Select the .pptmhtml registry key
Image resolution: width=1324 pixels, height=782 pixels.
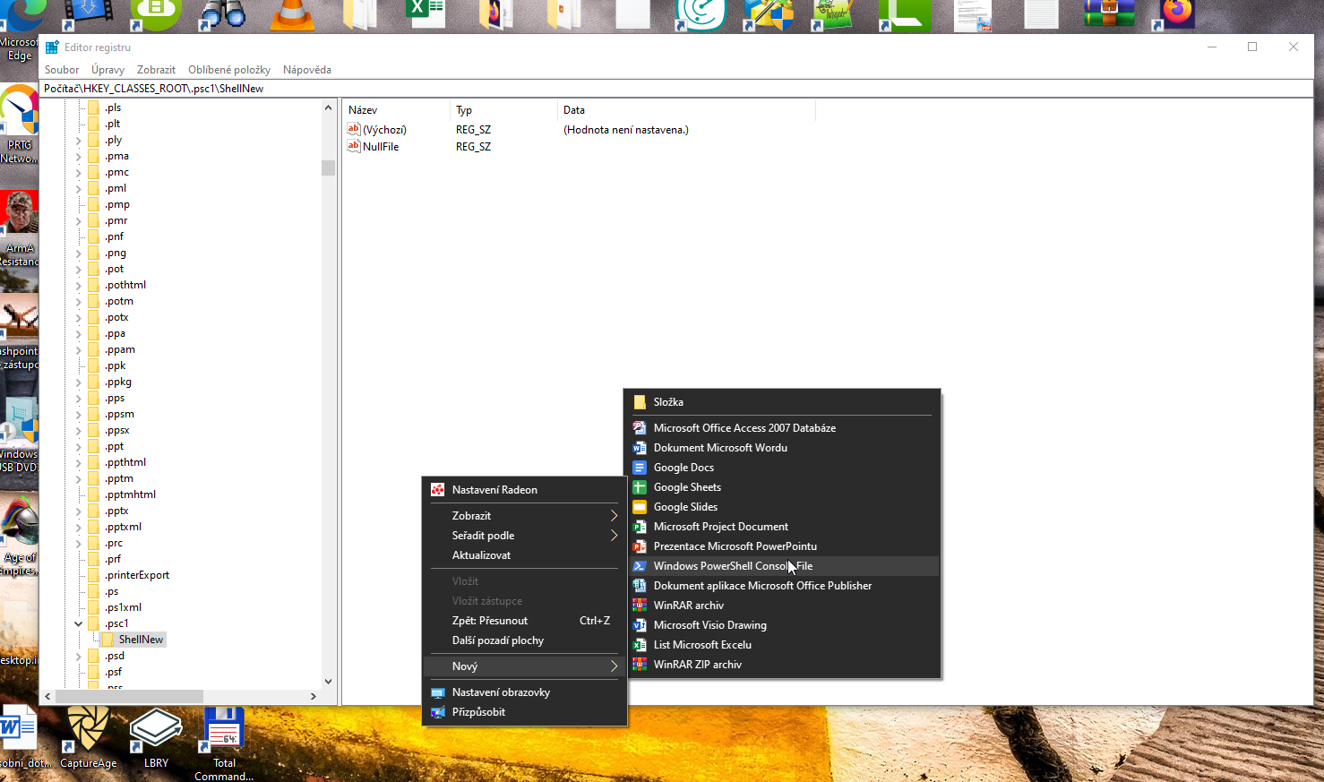point(131,494)
